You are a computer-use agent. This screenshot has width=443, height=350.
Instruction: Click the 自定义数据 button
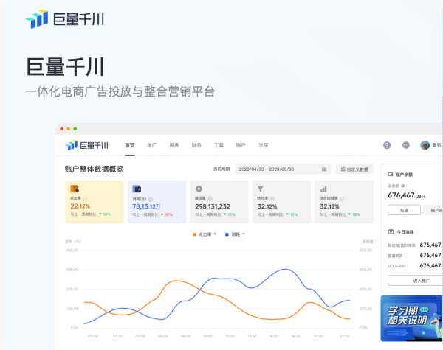click(x=354, y=169)
